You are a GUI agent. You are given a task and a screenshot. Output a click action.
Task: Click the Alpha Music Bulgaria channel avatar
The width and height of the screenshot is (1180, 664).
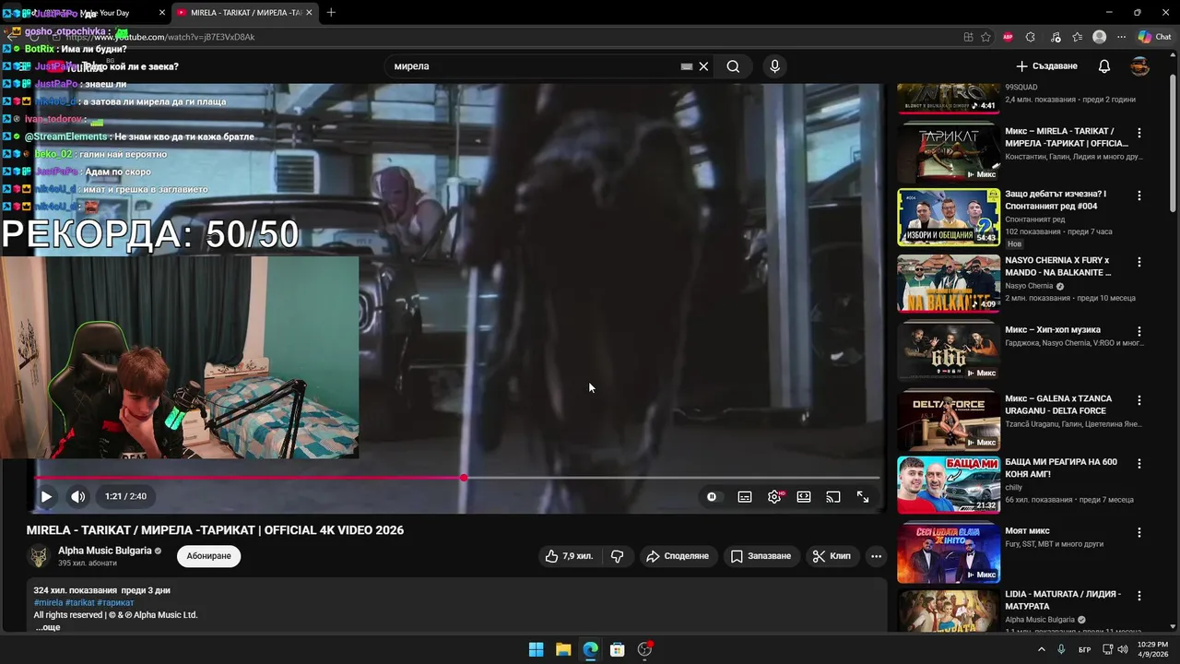(39, 556)
